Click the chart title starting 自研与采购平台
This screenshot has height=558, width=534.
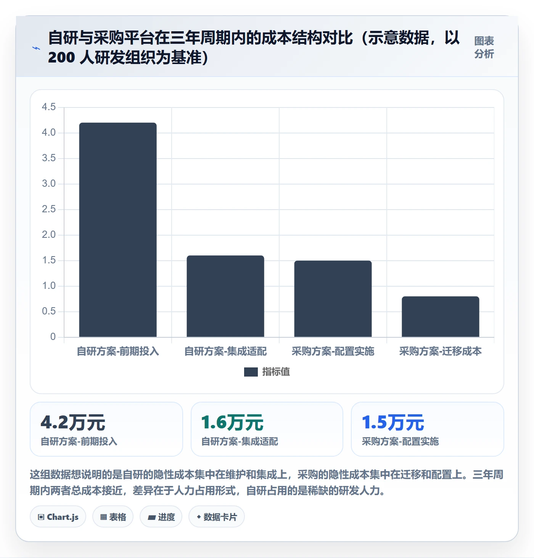tap(254, 48)
